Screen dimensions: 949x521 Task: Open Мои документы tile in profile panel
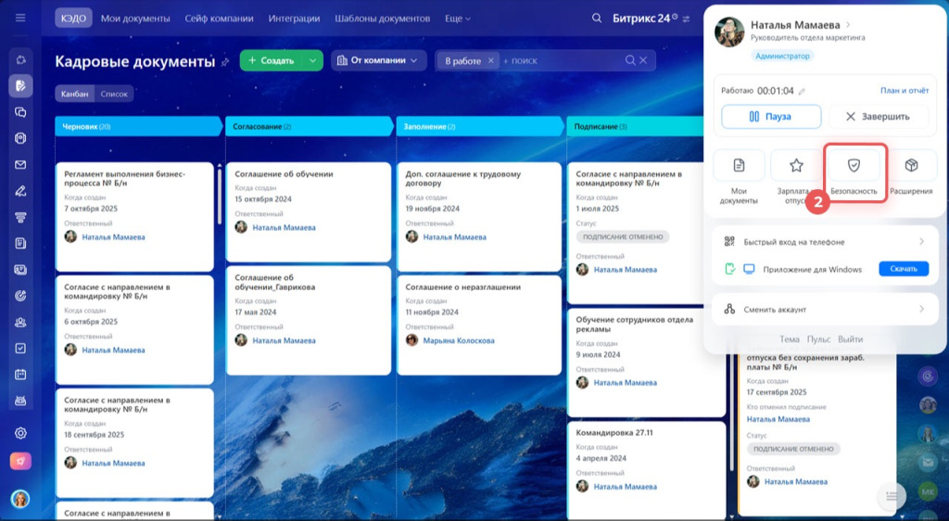click(739, 166)
